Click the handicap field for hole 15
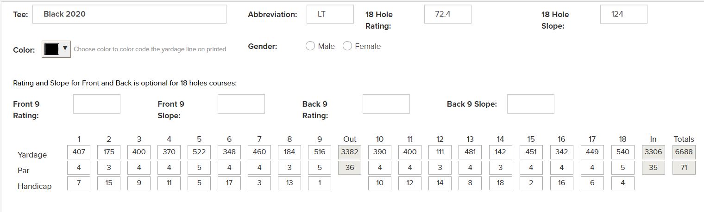704x212 pixels. pyautogui.click(x=531, y=183)
